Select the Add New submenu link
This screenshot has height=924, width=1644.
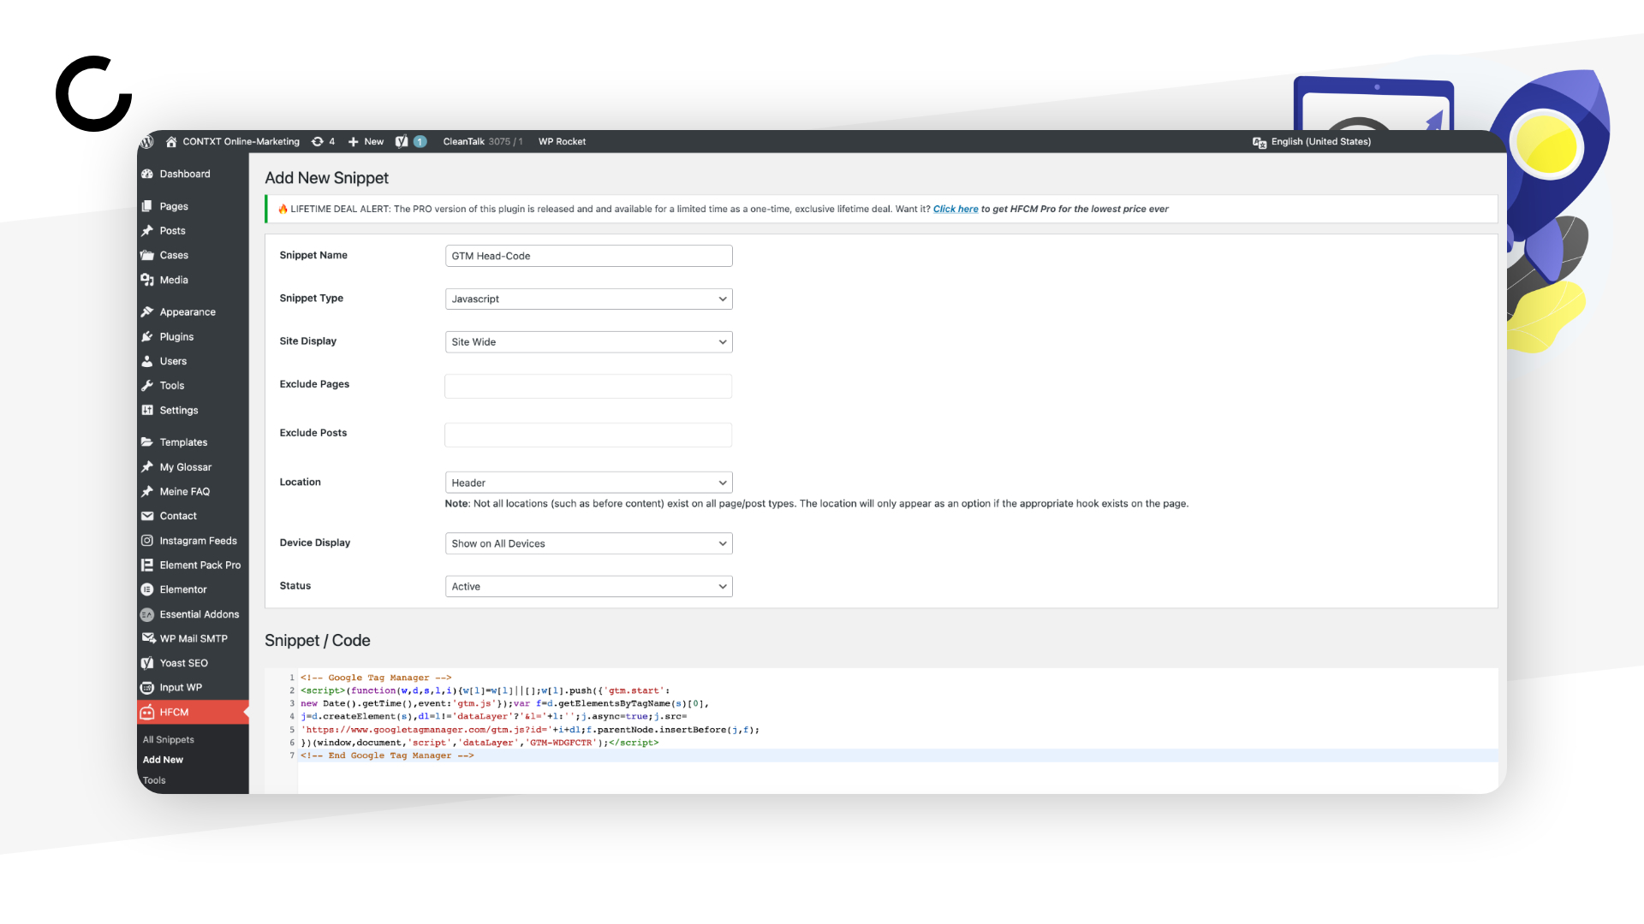point(163,760)
